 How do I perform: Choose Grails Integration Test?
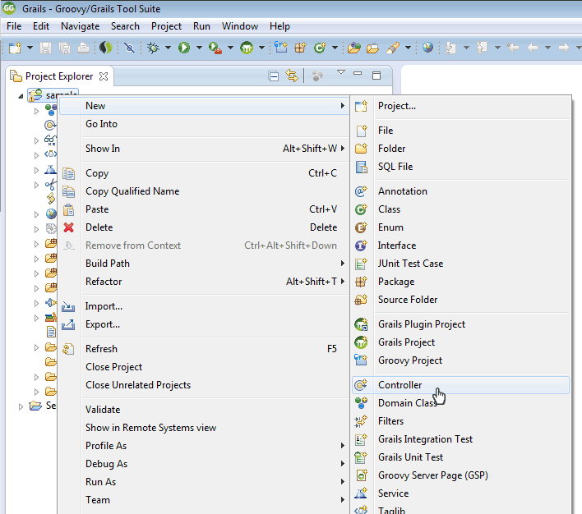(x=460, y=439)
